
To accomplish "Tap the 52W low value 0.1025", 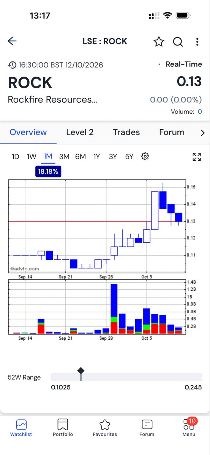I will click(x=60, y=387).
